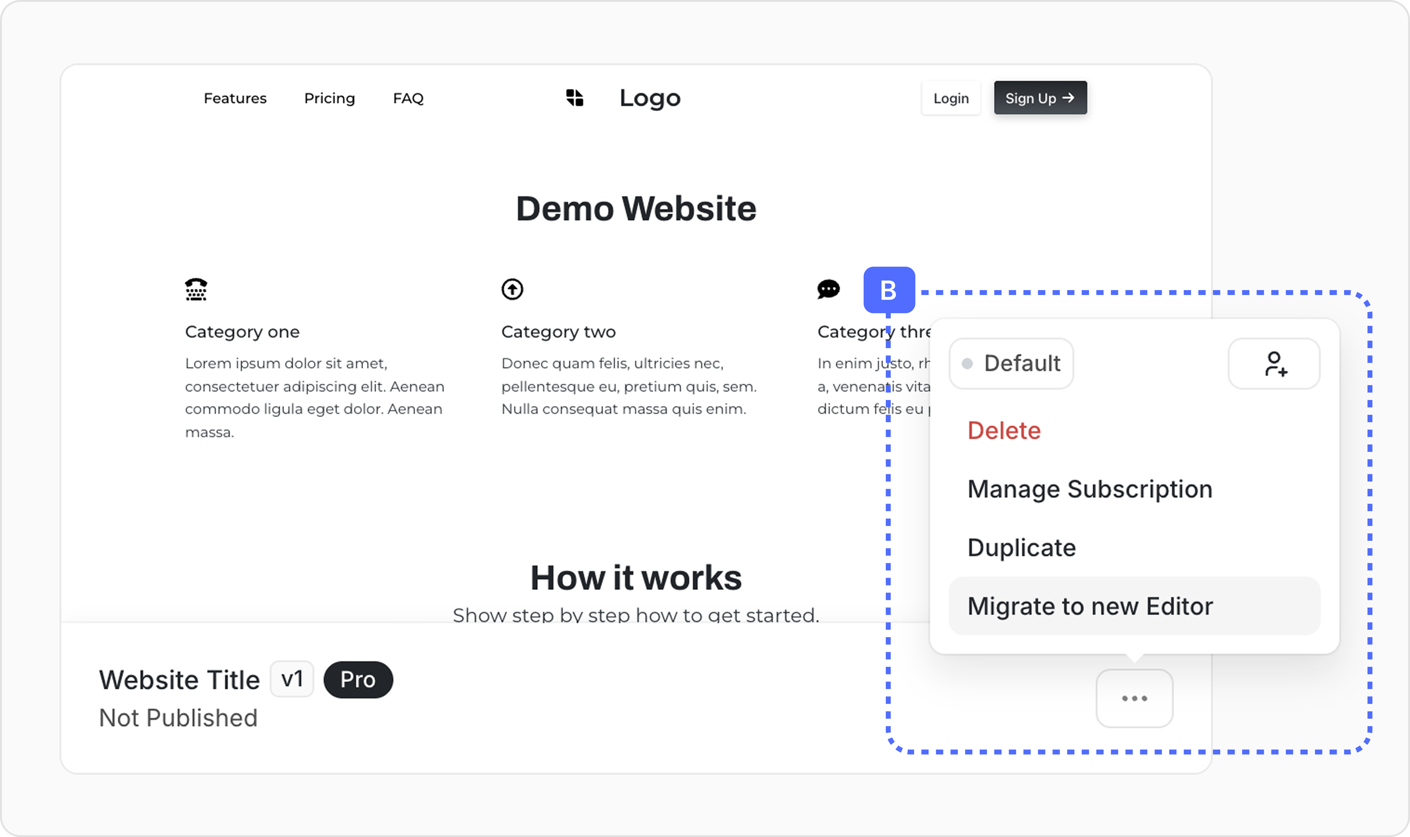Image resolution: width=1410 pixels, height=837 pixels.
Task: Select Duplicate in the website menu
Action: pos(1021,548)
